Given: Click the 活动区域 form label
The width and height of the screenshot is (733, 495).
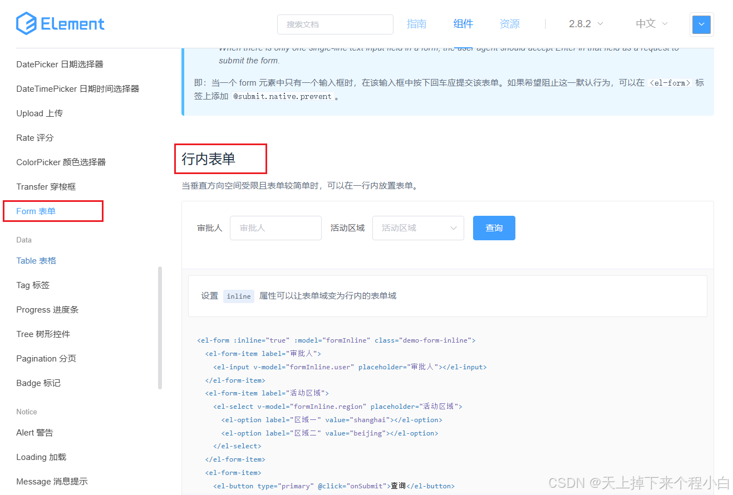Looking at the screenshot, I should [x=348, y=228].
